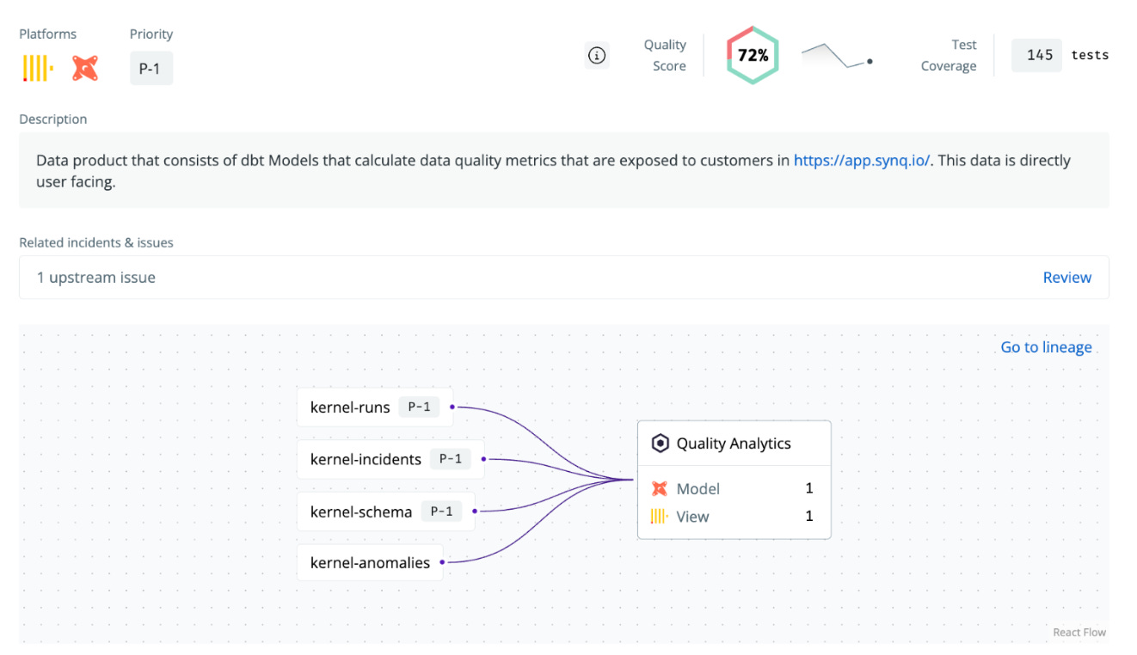This screenshot has height=655, width=1137.
Task: Click the Test Coverage label
Action: pos(949,55)
